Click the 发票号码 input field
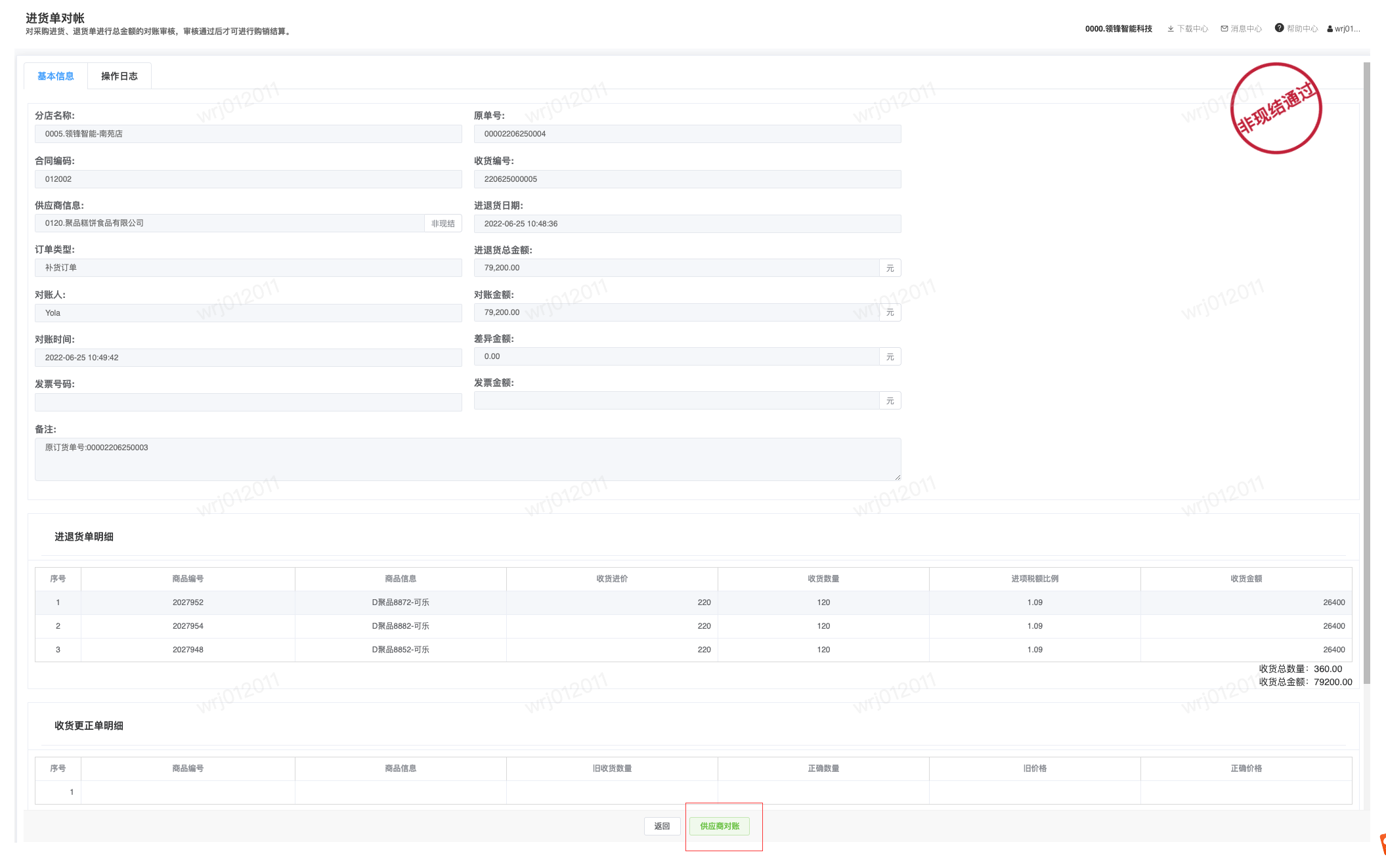The width and height of the screenshot is (1386, 865). [x=248, y=402]
